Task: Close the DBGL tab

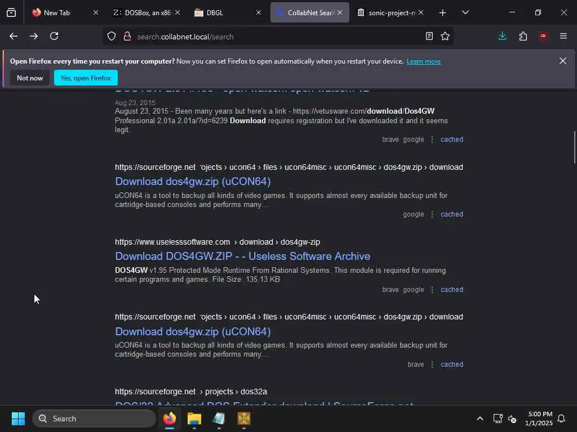Action: point(258,12)
